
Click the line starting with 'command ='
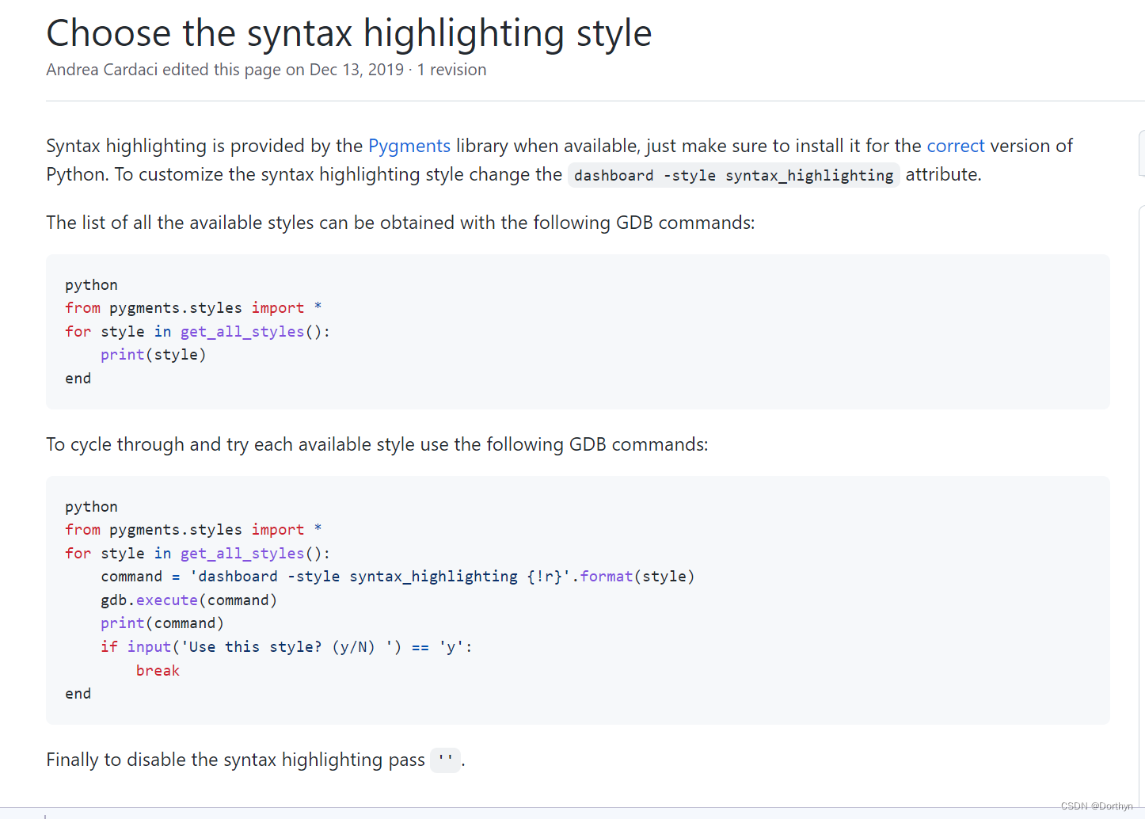point(398,577)
